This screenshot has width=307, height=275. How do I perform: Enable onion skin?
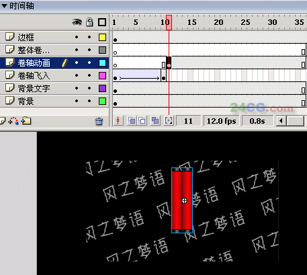pyautogui.click(x=132, y=121)
